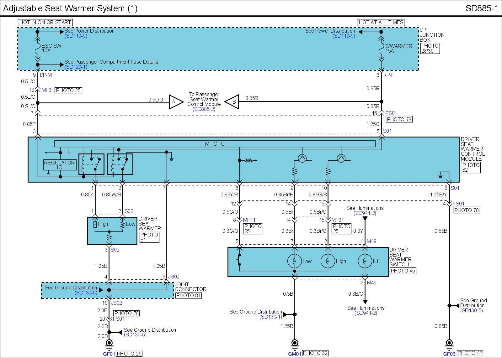
Task: Select the REGULATOR IC block
Action: click(x=59, y=165)
